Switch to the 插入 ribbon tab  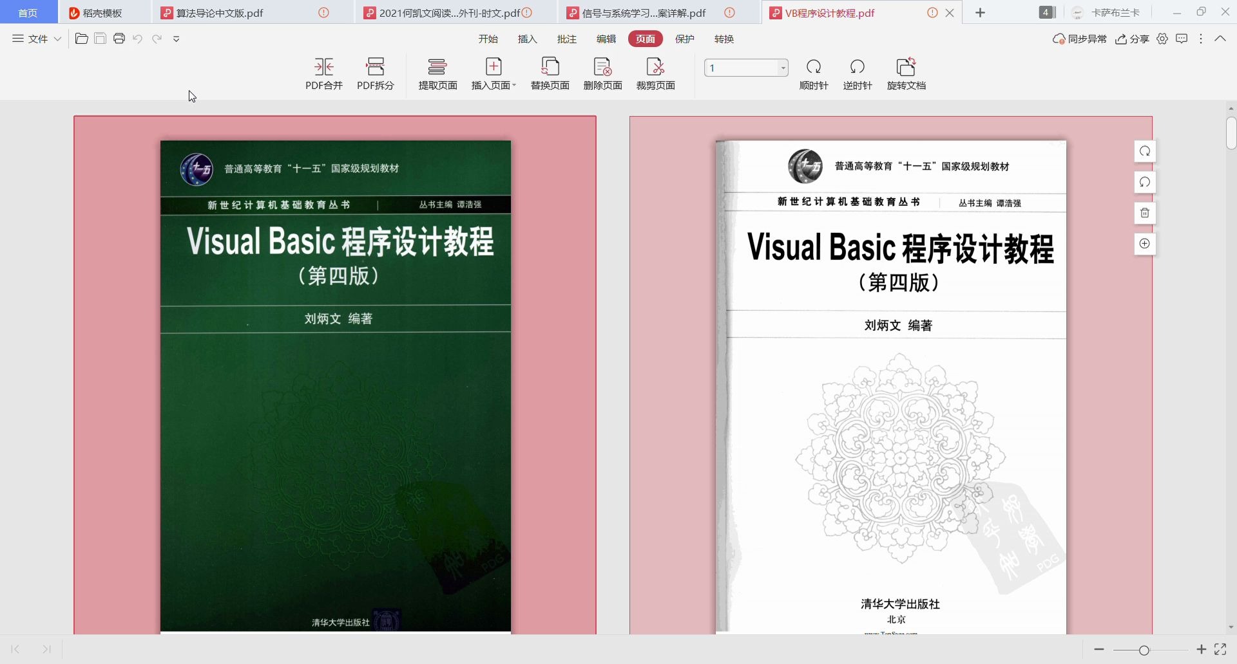pos(527,39)
